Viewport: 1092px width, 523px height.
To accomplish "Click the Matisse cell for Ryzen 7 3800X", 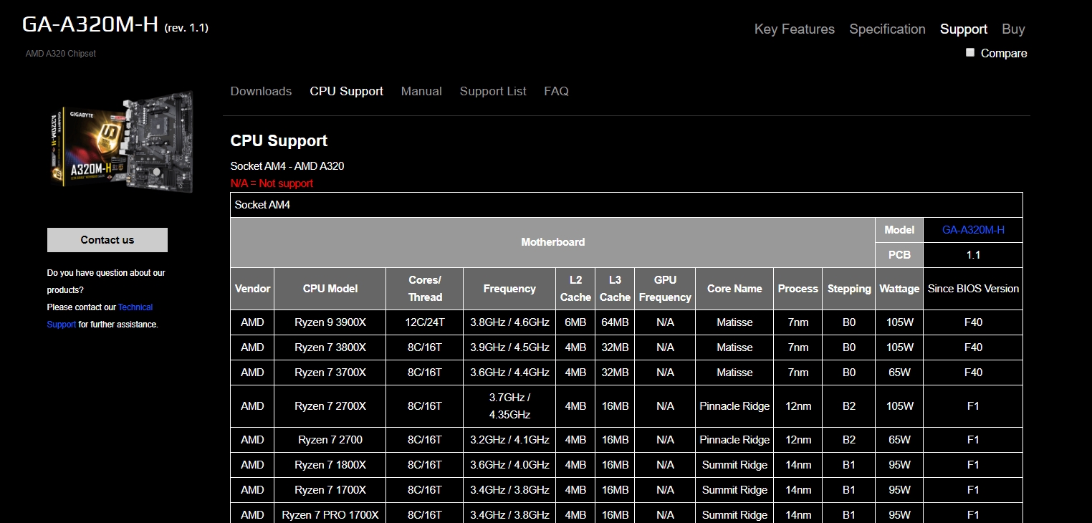I will [x=734, y=347].
